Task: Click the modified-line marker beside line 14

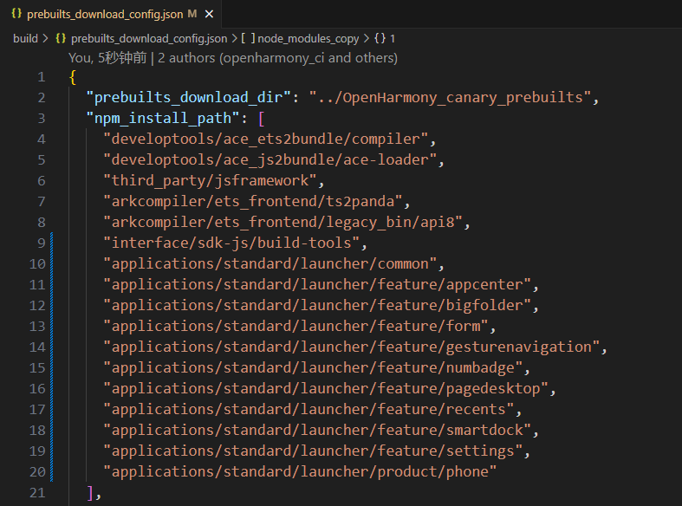Action: tap(52, 347)
